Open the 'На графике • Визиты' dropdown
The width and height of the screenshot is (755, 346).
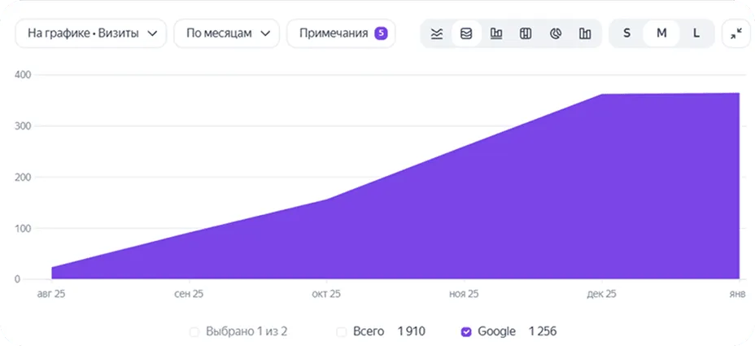(x=91, y=33)
